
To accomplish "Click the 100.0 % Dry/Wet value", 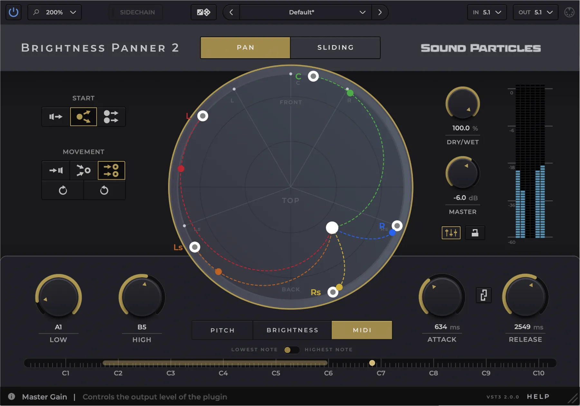I will 465,128.
